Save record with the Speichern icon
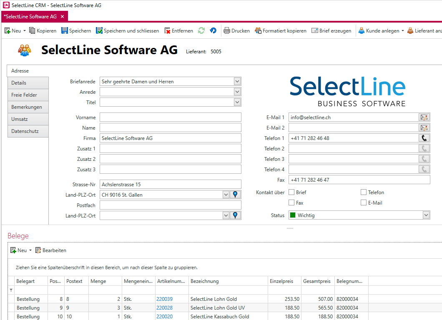 tap(65, 30)
